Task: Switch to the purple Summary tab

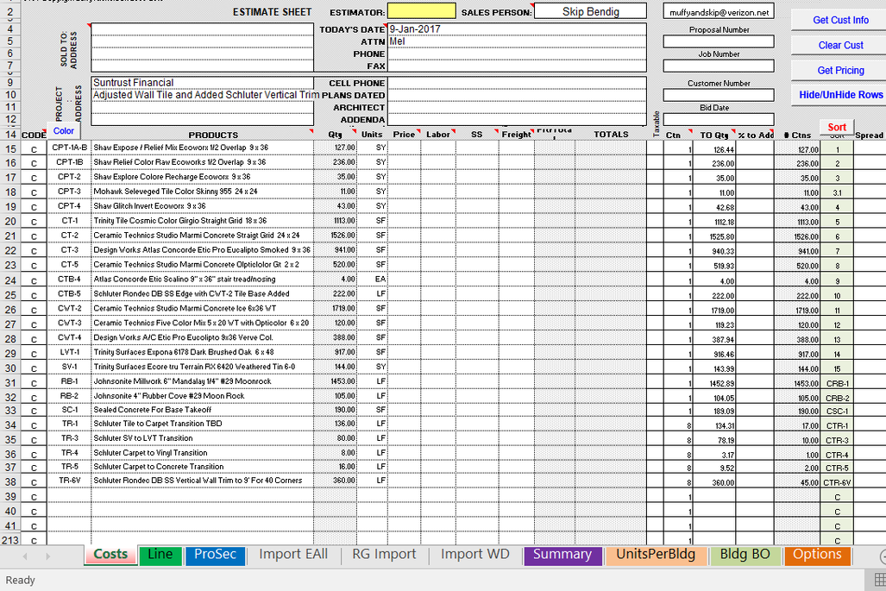Action: (x=562, y=554)
